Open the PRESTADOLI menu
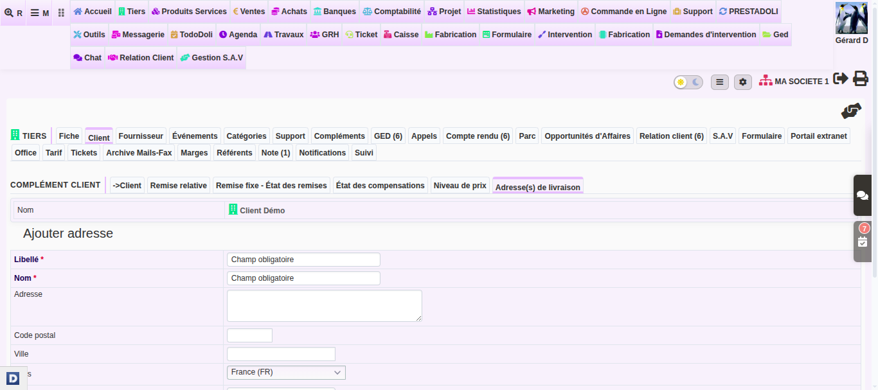This screenshot has width=878, height=390. click(748, 12)
